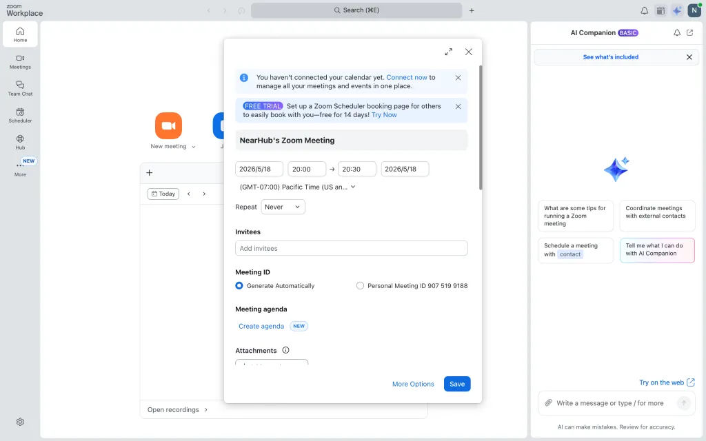This screenshot has width=706, height=441.
Task: Click the plus button beside search
Action: [x=472, y=10]
